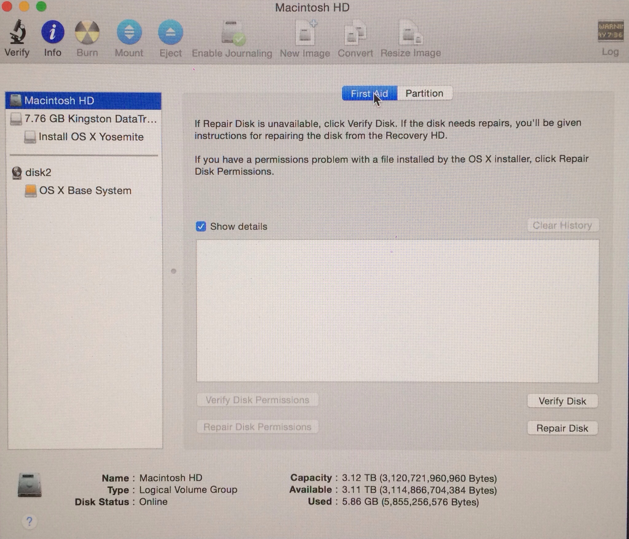
Task: Click the Eject toolbar icon
Action: pos(170,32)
